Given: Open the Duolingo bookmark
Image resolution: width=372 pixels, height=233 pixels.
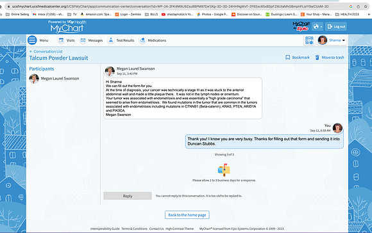Looking at the screenshot, I should point(282,15).
